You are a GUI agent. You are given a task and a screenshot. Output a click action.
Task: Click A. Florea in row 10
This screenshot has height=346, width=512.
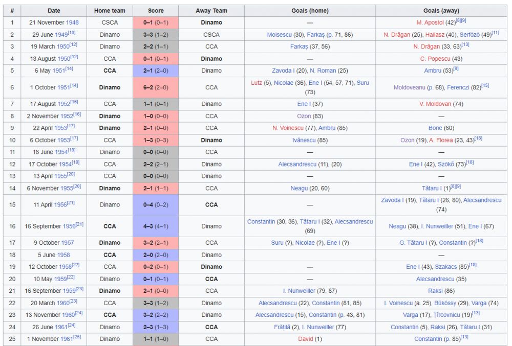[441, 140]
